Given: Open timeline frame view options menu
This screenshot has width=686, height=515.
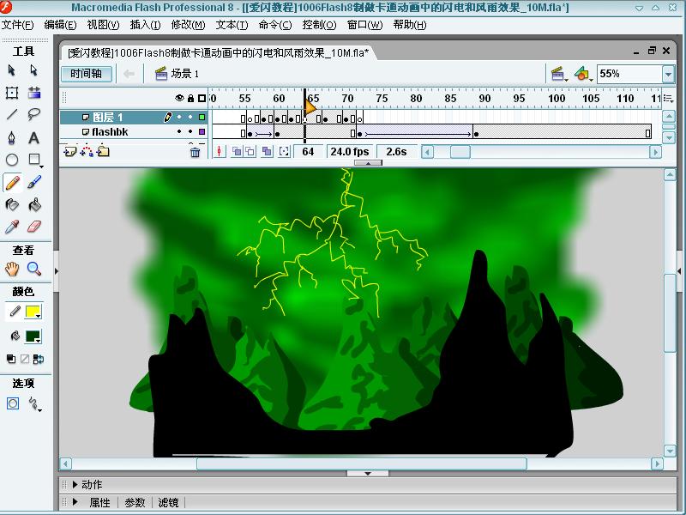Looking at the screenshot, I should click(x=668, y=99).
